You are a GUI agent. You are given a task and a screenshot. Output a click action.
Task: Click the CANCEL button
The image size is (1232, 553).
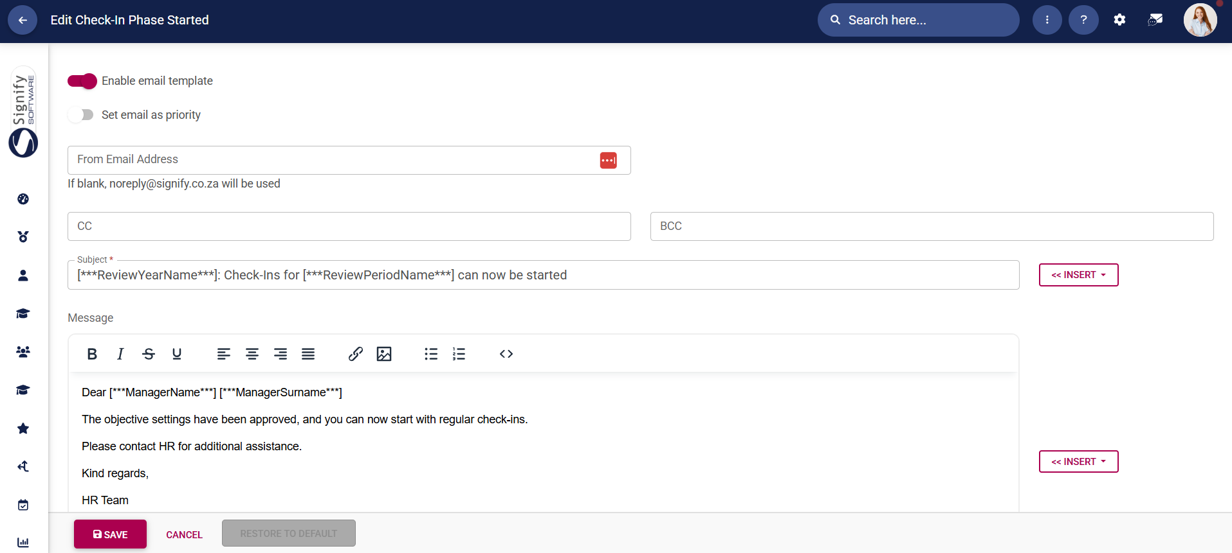tap(184, 534)
